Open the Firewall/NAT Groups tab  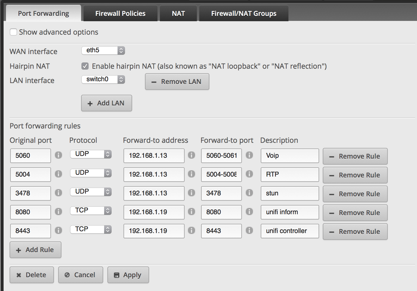pyautogui.click(x=244, y=13)
